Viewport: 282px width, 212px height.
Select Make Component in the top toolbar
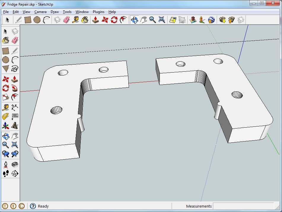[x=57, y=20]
